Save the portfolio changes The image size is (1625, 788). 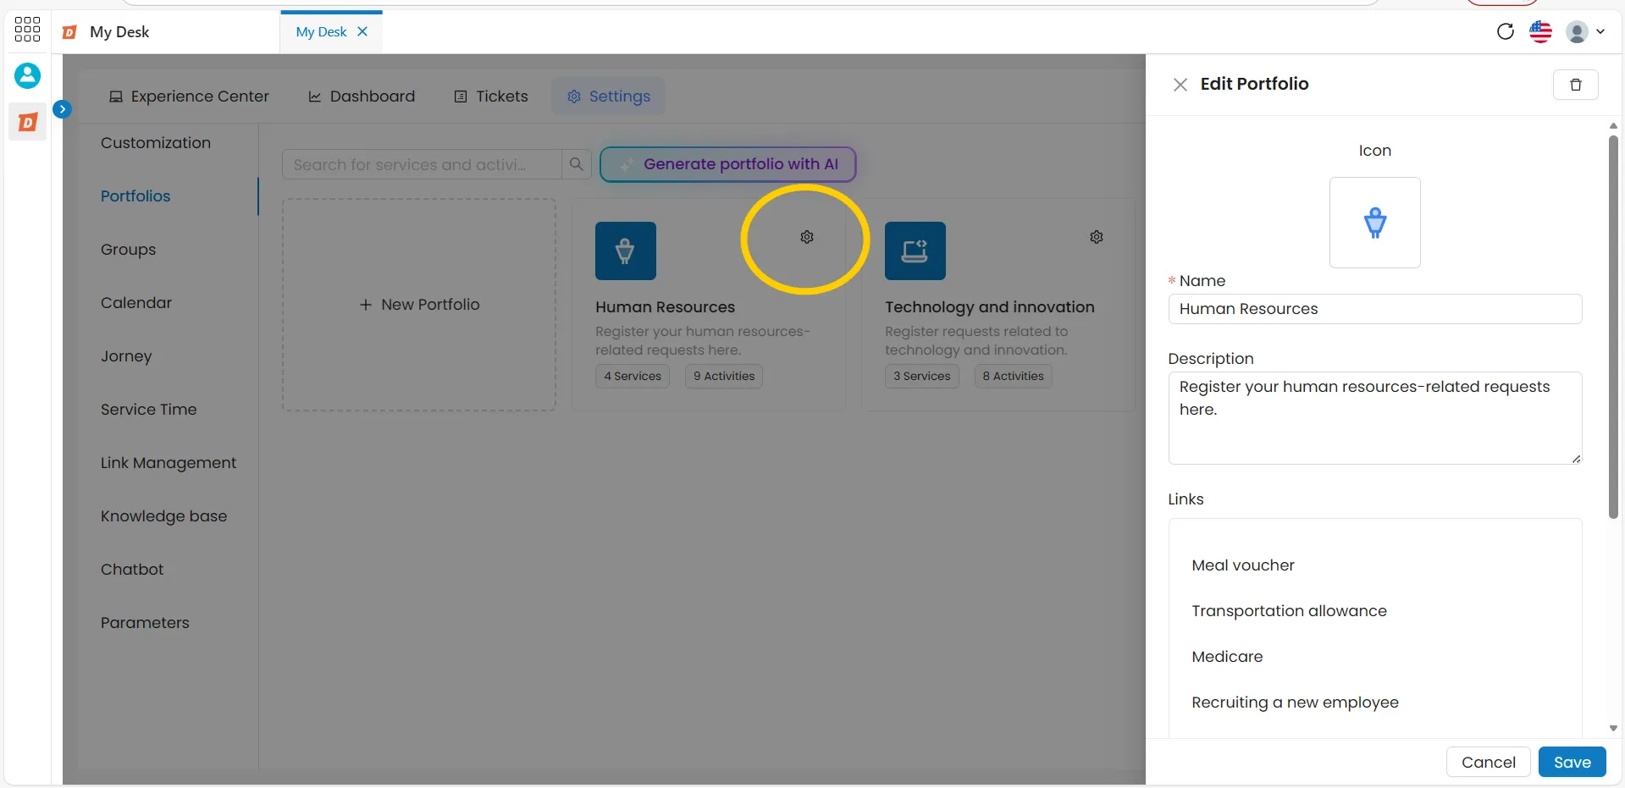pyautogui.click(x=1572, y=763)
